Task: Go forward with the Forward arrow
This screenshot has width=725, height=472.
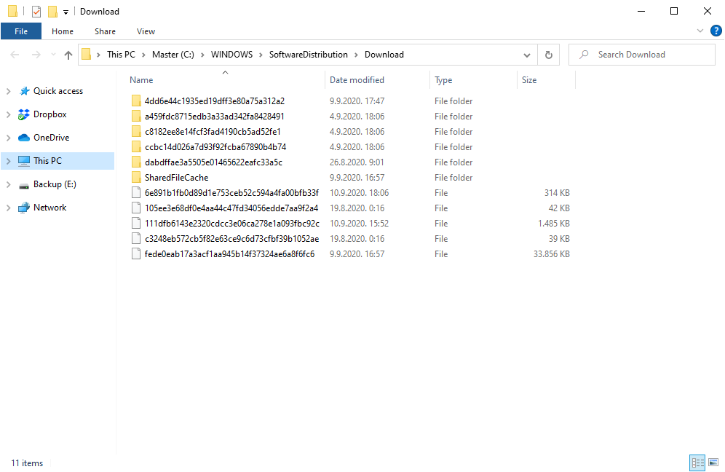Action: pos(36,55)
